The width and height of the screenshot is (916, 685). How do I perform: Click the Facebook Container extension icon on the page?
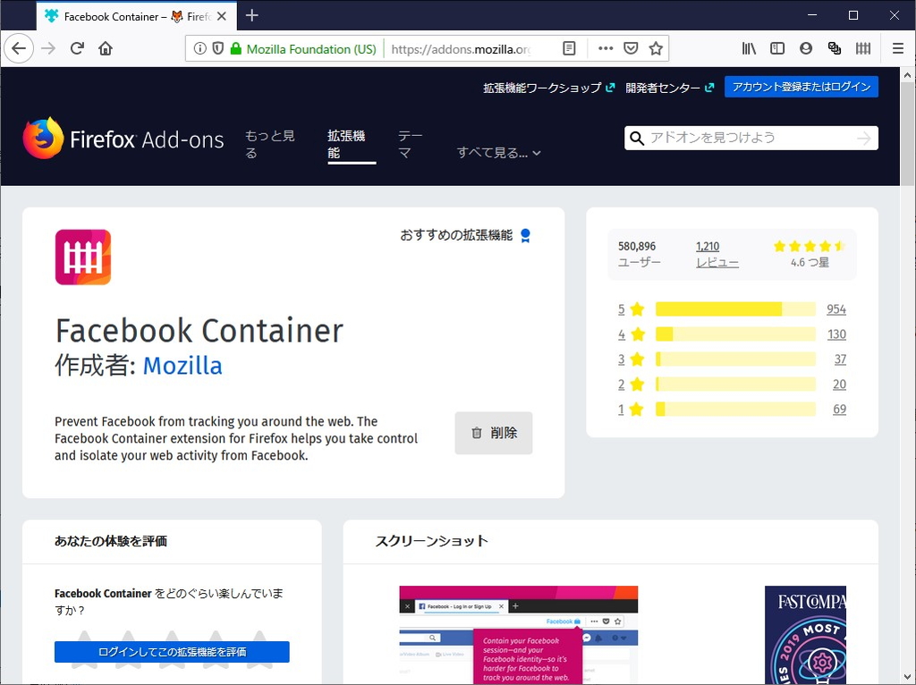tap(82, 258)
